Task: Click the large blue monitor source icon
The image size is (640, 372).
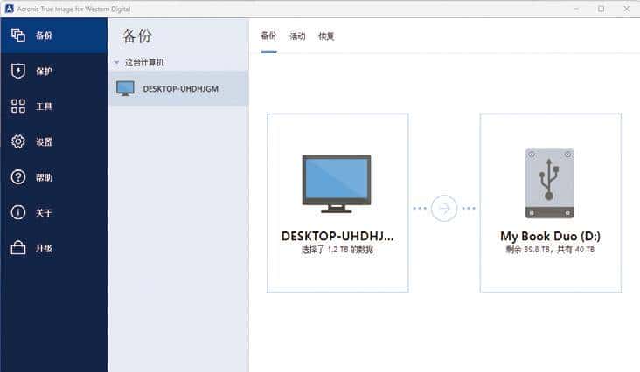Action: (337, 183)
